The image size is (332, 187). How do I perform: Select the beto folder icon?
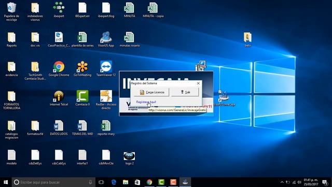pyautogui.click(x=247, y=37)
